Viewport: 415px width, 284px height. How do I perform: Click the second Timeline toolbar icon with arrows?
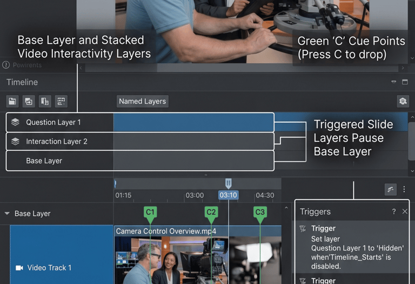click(29, 101)
